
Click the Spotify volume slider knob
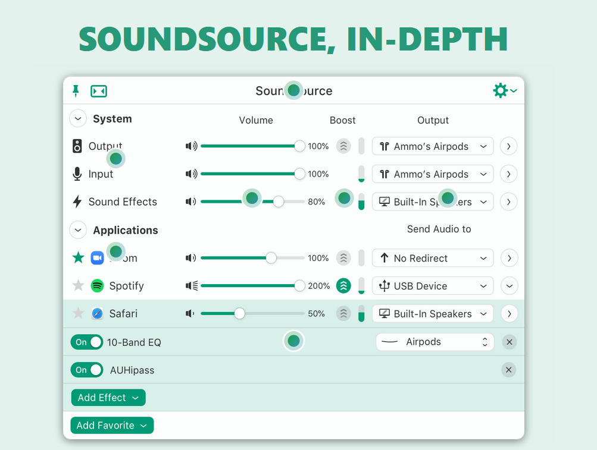click(299, 286)
